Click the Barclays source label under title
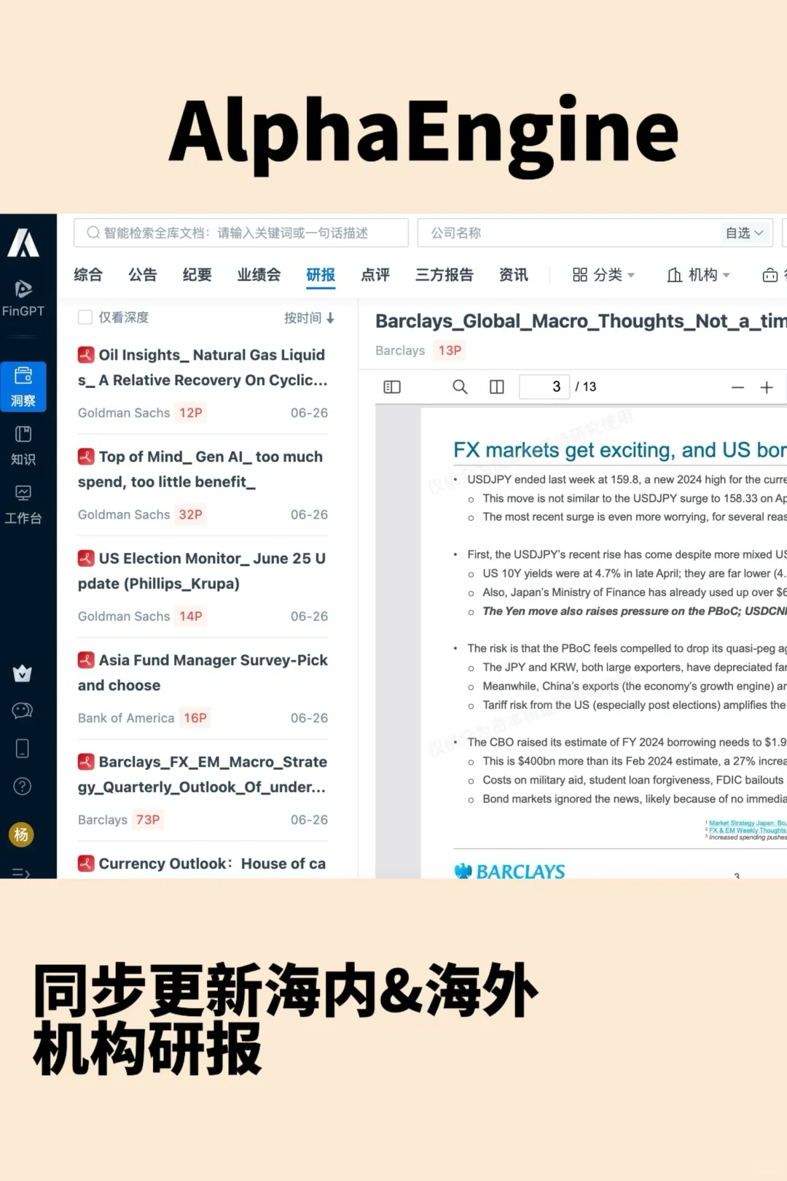This screenshot has width=787, height=1181. [400, 351]
